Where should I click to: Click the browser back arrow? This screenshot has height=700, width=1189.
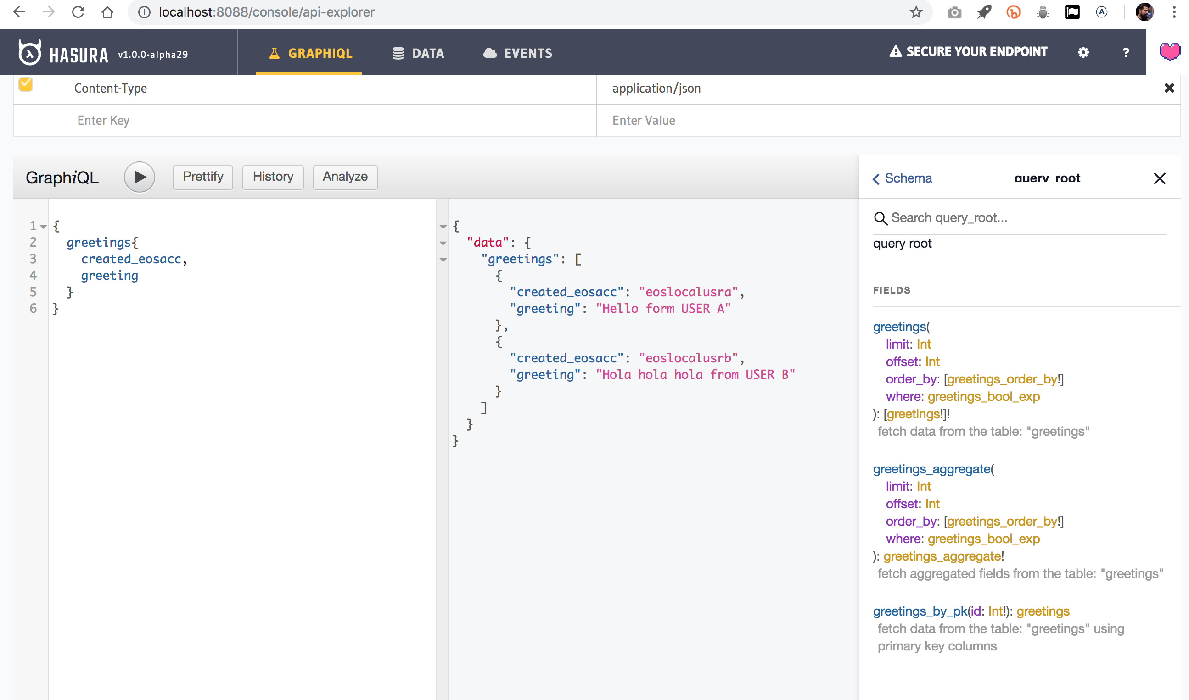[x=19, y=12]
